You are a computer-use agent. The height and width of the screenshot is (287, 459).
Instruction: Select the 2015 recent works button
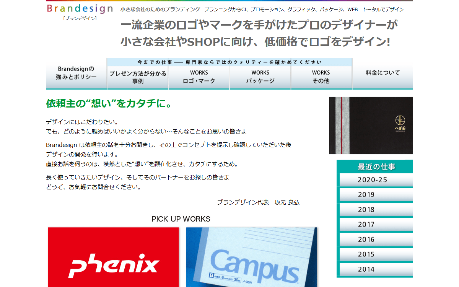click(x=375, y=254)
